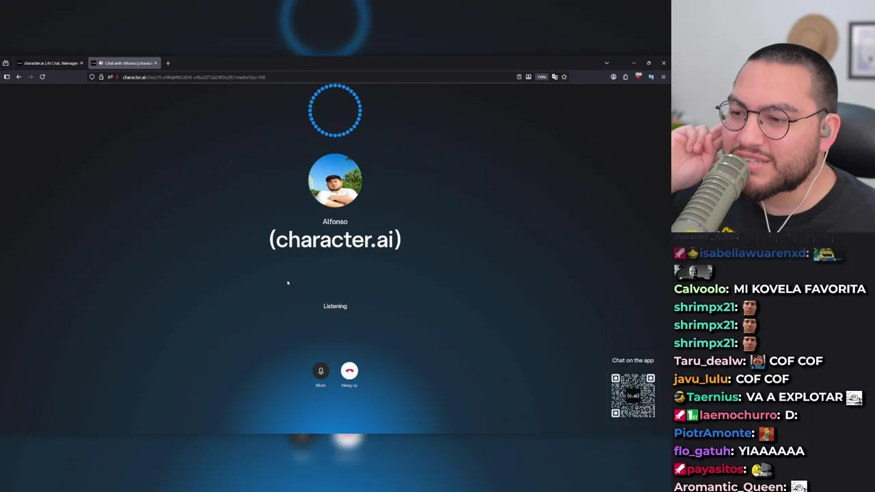Toggle the browser sidebar
875x492 pixels.
[x=7, y=77]
